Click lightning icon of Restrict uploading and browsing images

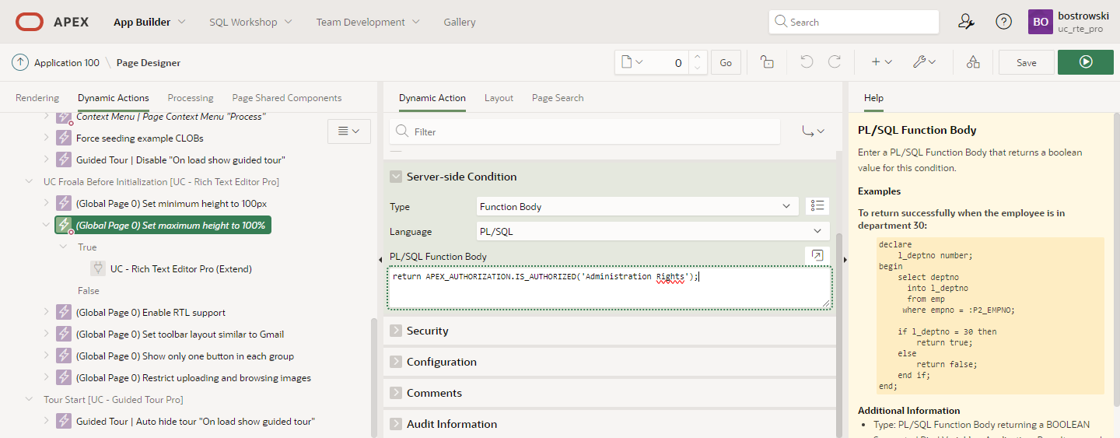(x=64, y=378)
